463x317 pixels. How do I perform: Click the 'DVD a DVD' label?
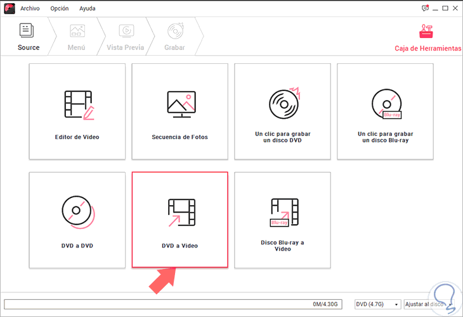tap(77, 246)
